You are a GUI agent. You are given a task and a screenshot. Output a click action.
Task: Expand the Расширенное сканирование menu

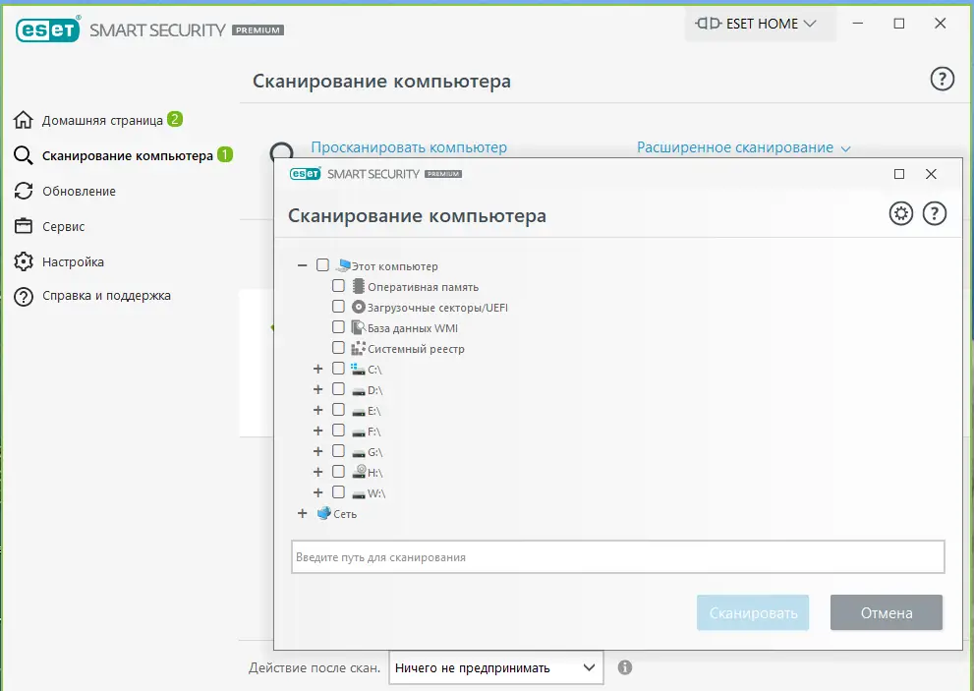click(x=743, y=147)
